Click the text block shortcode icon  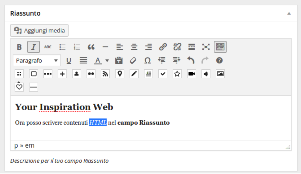[148, 74]
